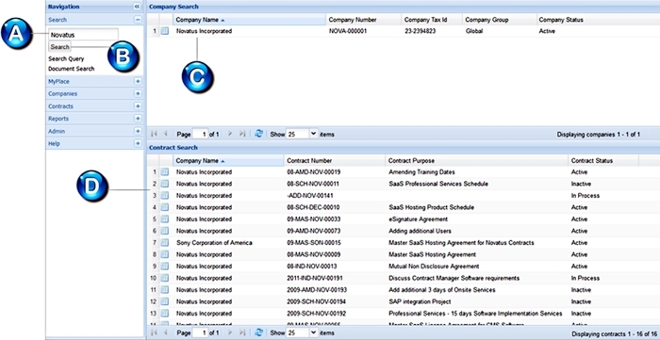Sort by Company Number column header
Image resolution: width=660 pixels, height=340 pixels.
point(363,20)
